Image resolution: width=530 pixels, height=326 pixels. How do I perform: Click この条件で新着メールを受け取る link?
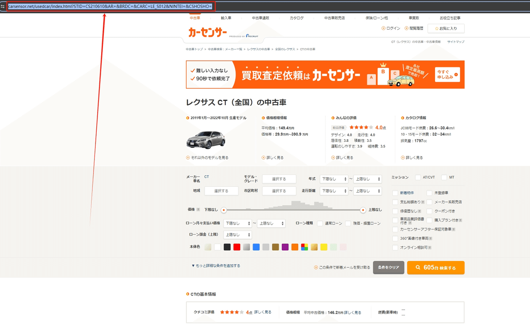tap(342, 268)
